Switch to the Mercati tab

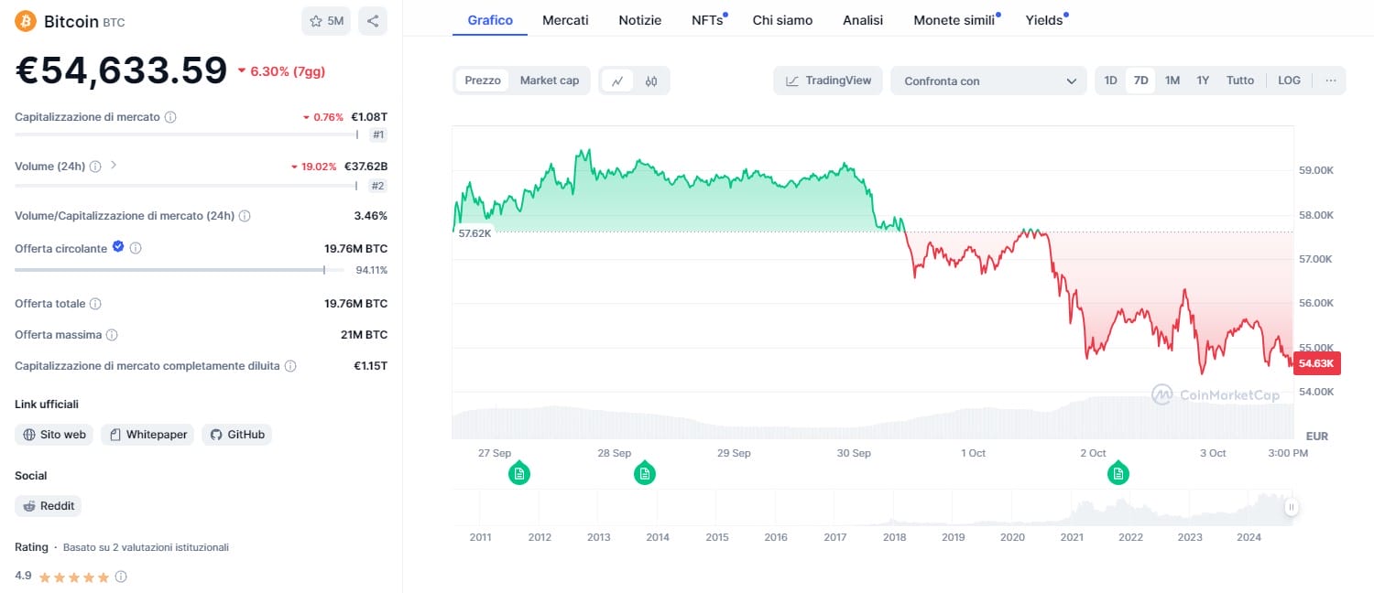565,20
